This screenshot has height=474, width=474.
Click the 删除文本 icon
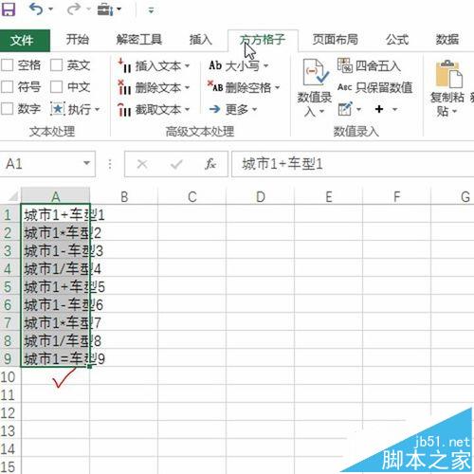coord(125,87)
